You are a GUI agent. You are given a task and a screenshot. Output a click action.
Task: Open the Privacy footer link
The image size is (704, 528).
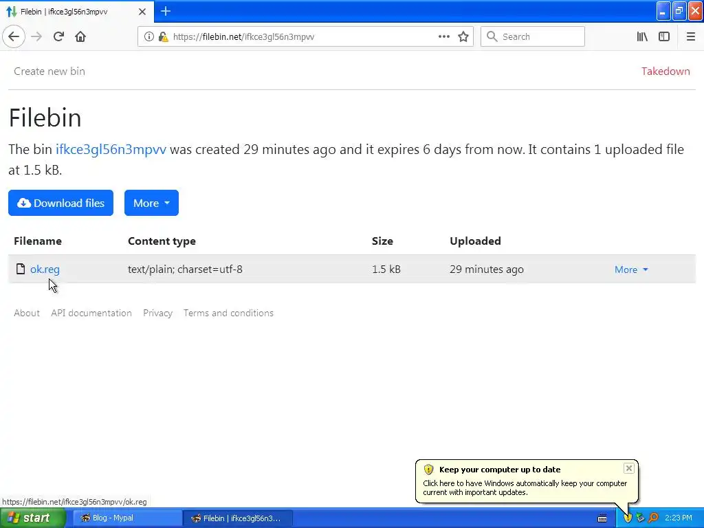[x=157, y=313]
